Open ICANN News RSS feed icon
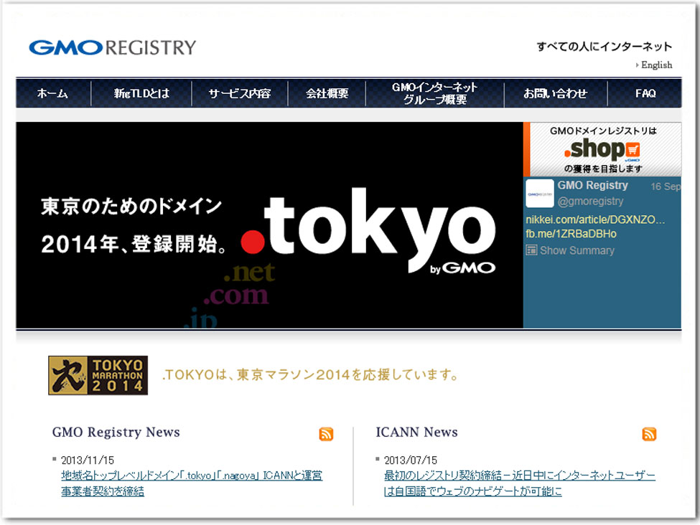This screenshot has width=700, height=525. coord(649,434)
